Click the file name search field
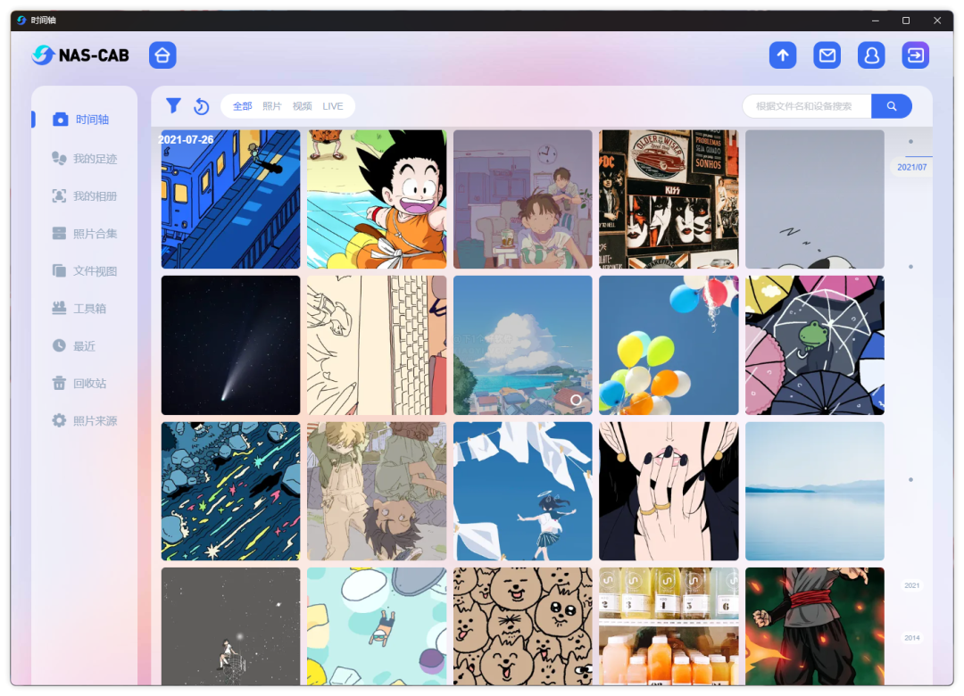Screen dimensions: 964x696 807,106
